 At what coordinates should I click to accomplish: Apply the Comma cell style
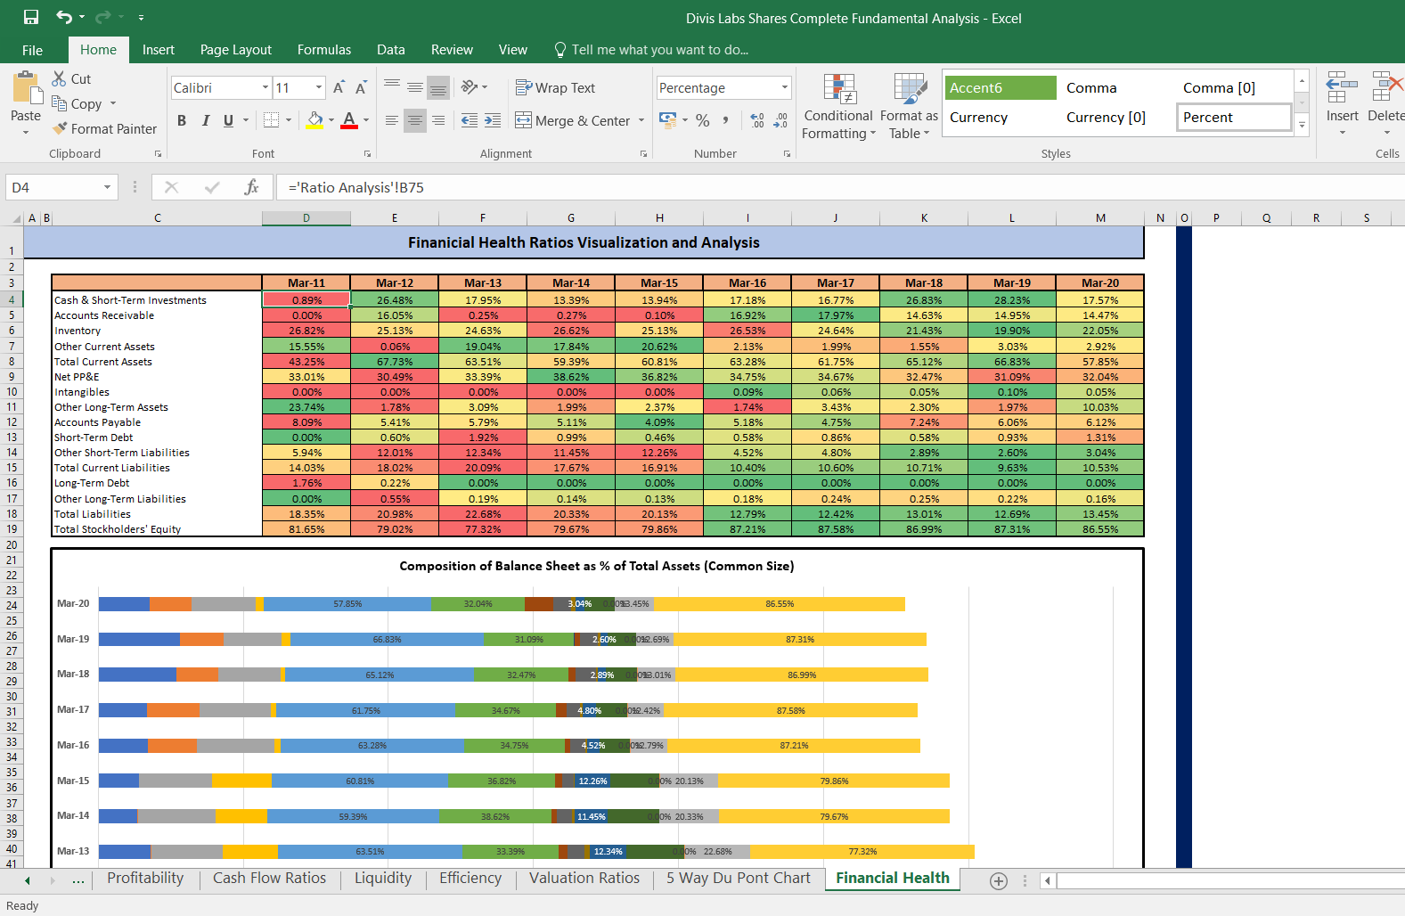[1115, 87]
